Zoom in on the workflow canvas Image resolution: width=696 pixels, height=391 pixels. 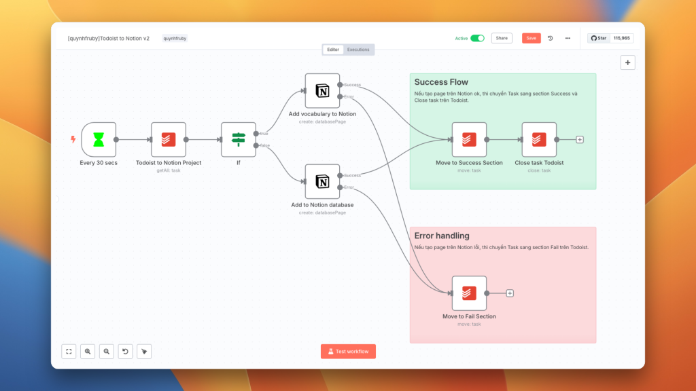[x=88, y=352]
